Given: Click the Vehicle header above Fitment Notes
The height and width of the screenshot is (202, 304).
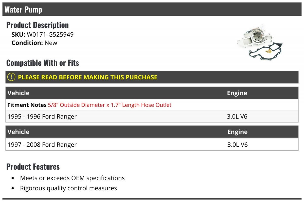Looking at the screenshot, I should (x=18, y=93).
